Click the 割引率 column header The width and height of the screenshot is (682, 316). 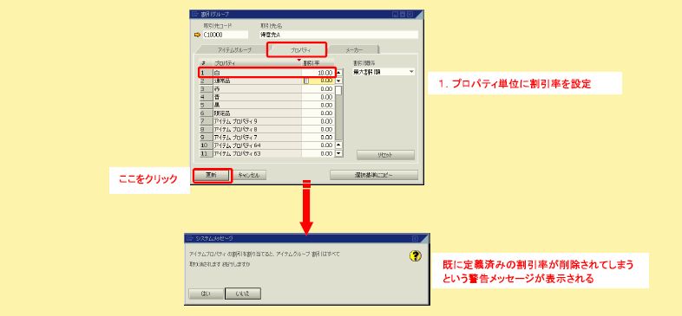[318, 64]
